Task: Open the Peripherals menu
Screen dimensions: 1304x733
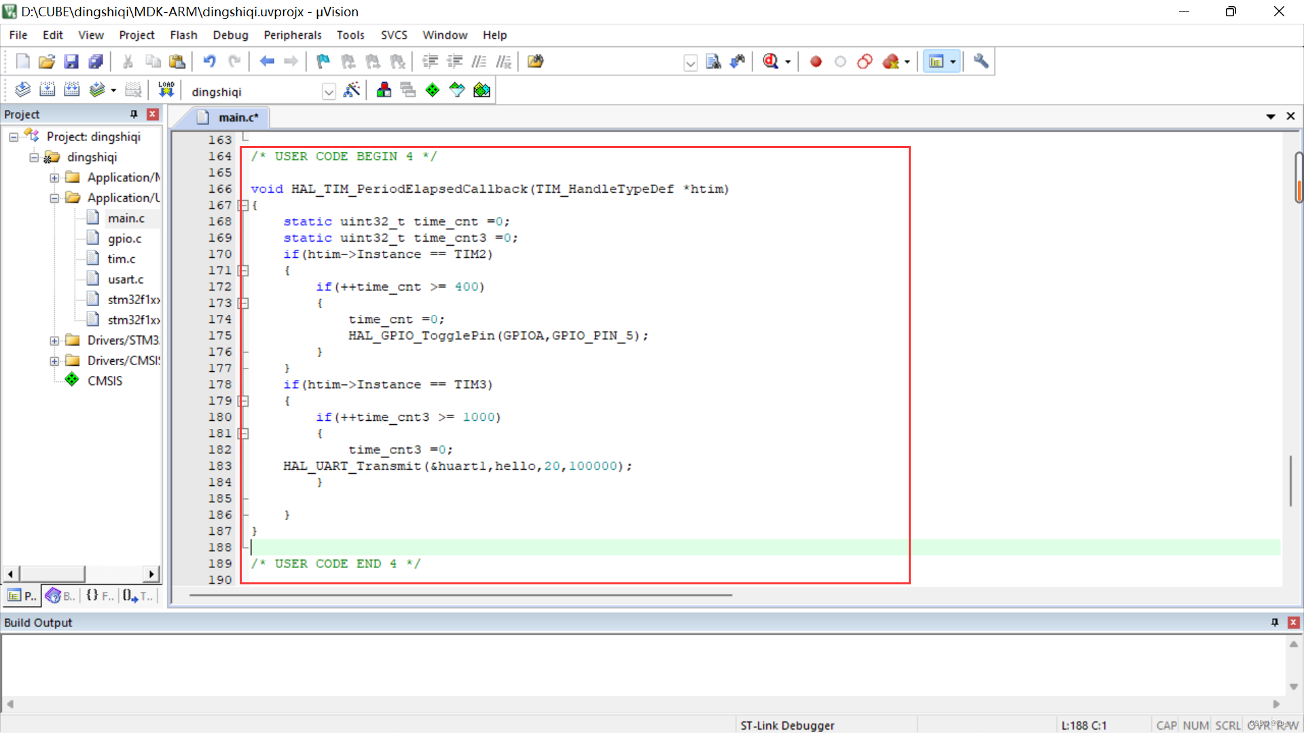Action: click(293, 35)
